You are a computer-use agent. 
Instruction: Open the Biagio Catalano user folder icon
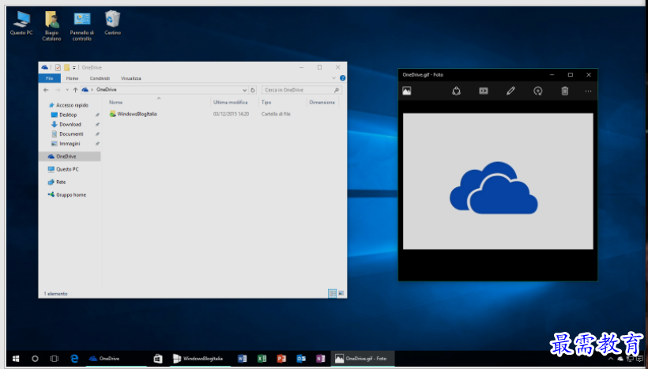pyautogui.click(x=51, y=25)
